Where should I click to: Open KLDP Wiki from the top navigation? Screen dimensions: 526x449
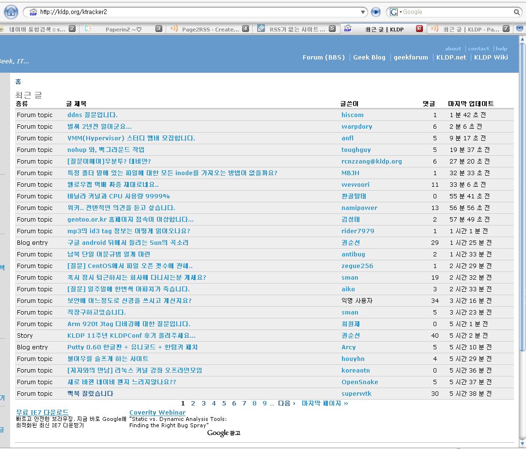[x=491, y=57]
